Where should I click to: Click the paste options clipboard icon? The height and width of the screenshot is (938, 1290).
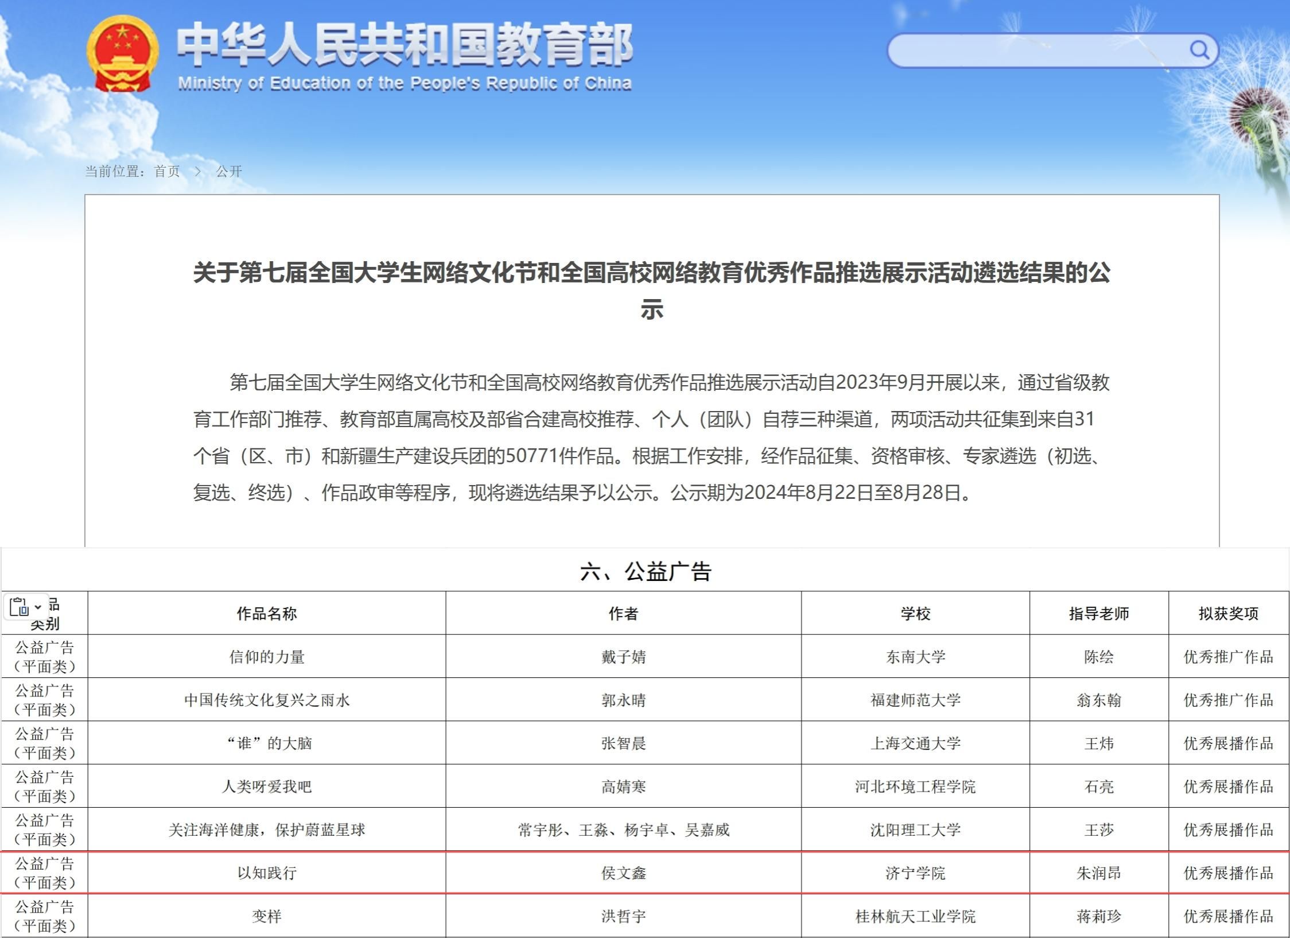coord(19,606)
